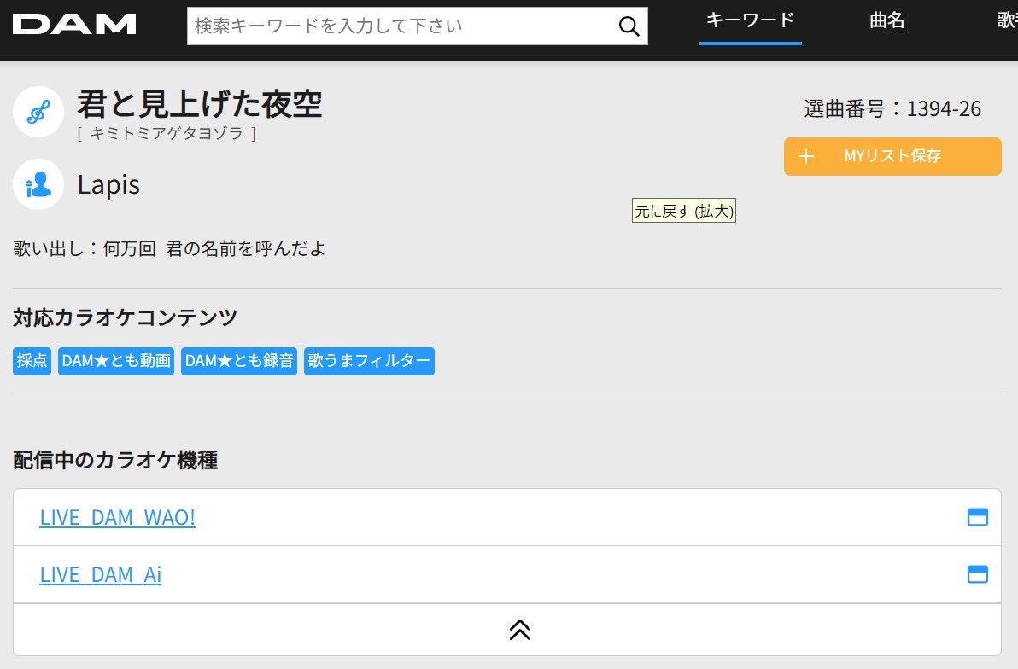
Task: Dismiss the 元に戻す (拡大) tooltip
Action: [x=684, y=211]
